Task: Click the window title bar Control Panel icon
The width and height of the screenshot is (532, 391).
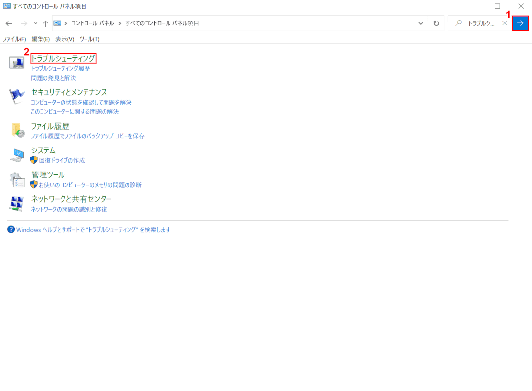Action: pos(7,6)
